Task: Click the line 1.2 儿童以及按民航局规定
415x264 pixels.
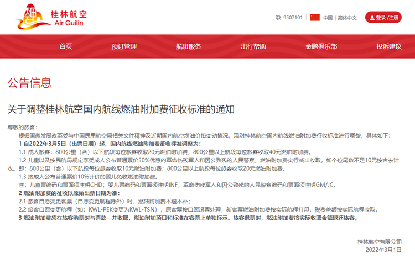Action: click(203, 164)
